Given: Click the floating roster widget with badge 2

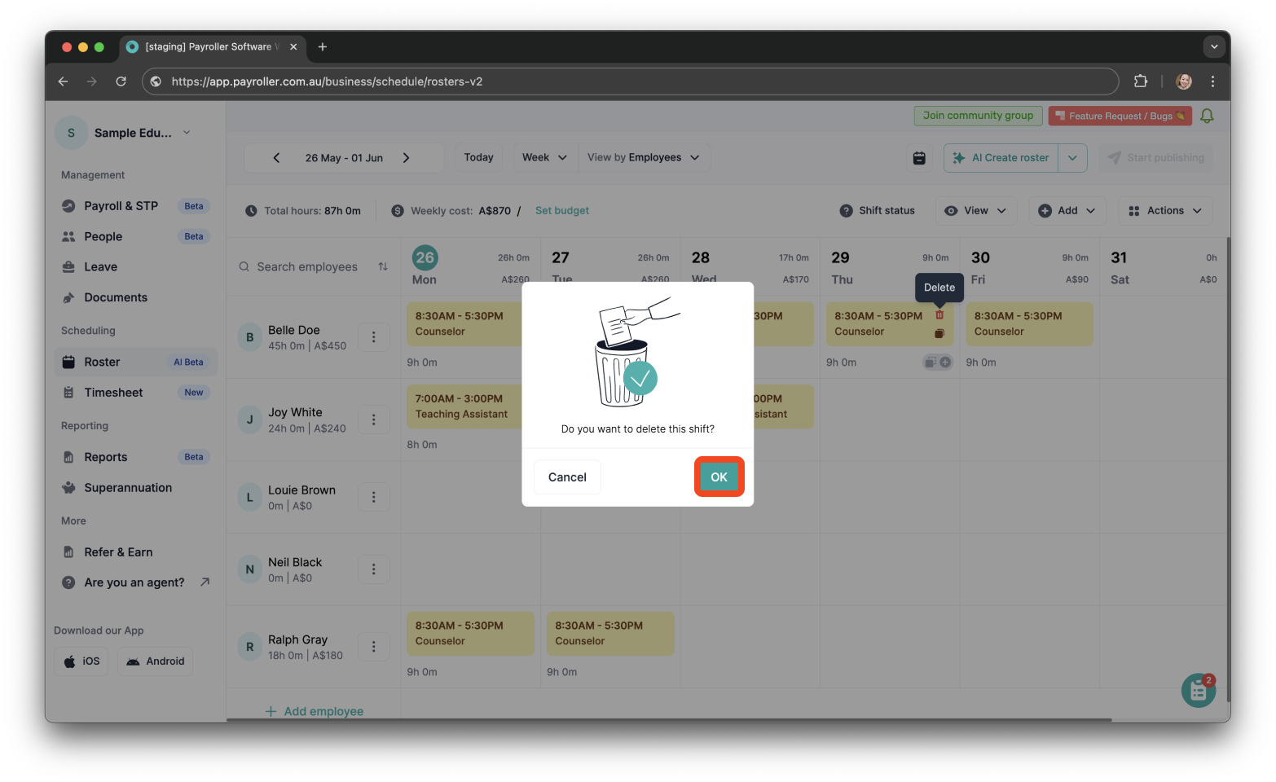Looking at the screenshot, I should pyautogui.click(x=1198, y=690).
